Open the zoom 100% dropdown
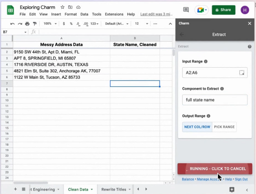Viewport: 256px width, 194px height. coord(50,24)
